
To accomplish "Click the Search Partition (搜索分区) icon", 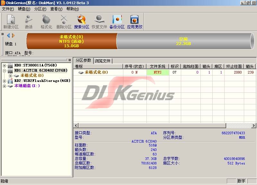I will 82,22.
